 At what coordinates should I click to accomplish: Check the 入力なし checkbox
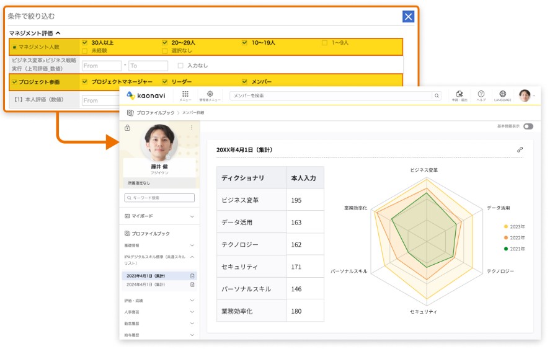180,66
